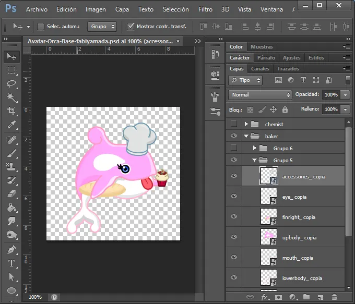This screenshot has height=304, width=355.
Task: Select the Pen tool
Action: pyautogui.click(x=11, y=250)
